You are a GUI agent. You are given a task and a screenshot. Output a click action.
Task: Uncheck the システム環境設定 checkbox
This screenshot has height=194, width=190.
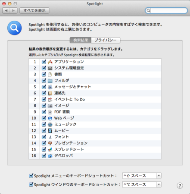44,68
